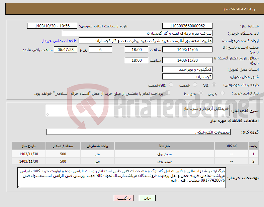Click the announcement date field 1403/10/30 - 10:56
This screenshot has width=264, height=207.
point(52,26)
